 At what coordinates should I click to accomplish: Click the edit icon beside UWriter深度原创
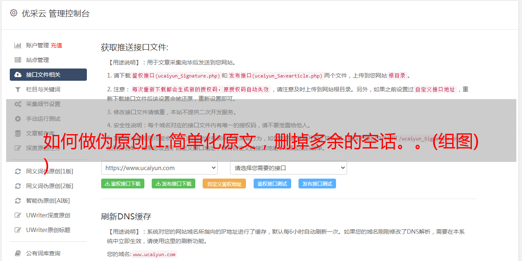[18, 215]
